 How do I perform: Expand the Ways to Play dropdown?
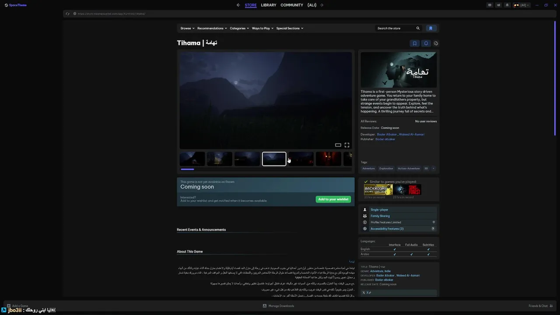tap(262, 28)
